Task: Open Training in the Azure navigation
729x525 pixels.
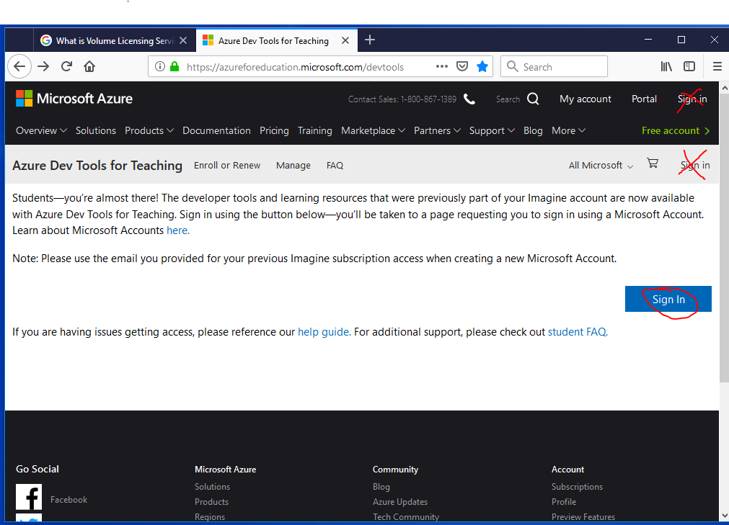Action: [x=315, y=130]
